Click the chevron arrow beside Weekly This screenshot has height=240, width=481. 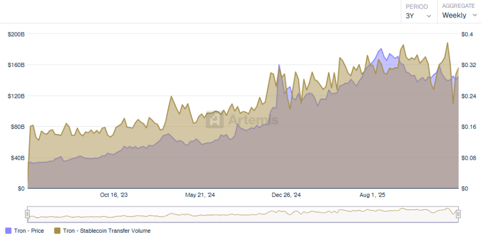474,16
